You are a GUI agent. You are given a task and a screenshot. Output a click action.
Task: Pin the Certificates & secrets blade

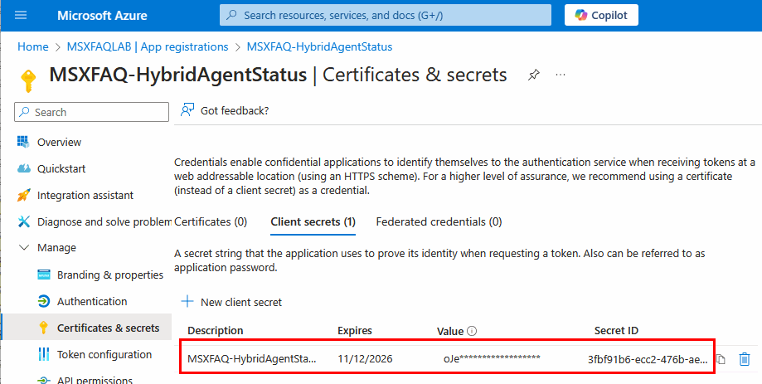tap(534, 75)
